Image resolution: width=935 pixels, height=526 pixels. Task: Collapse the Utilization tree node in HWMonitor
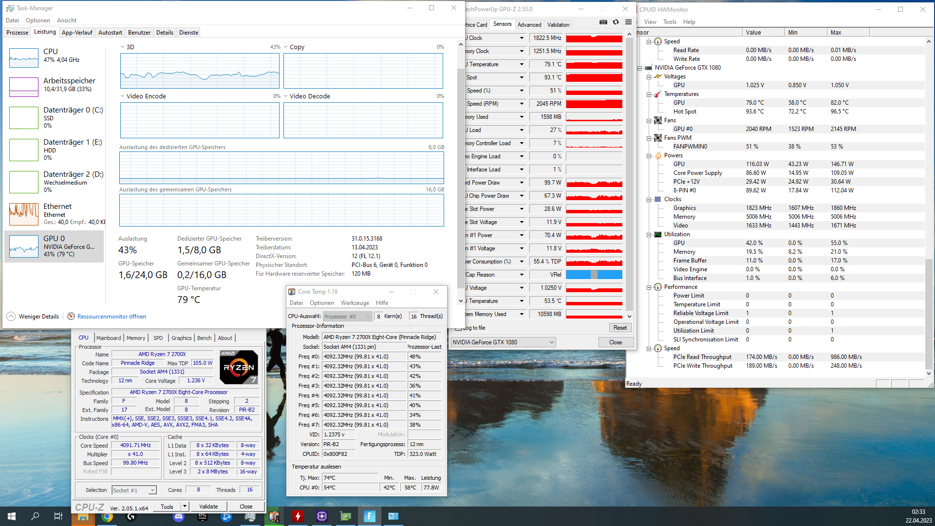click(x=649, y=235)
